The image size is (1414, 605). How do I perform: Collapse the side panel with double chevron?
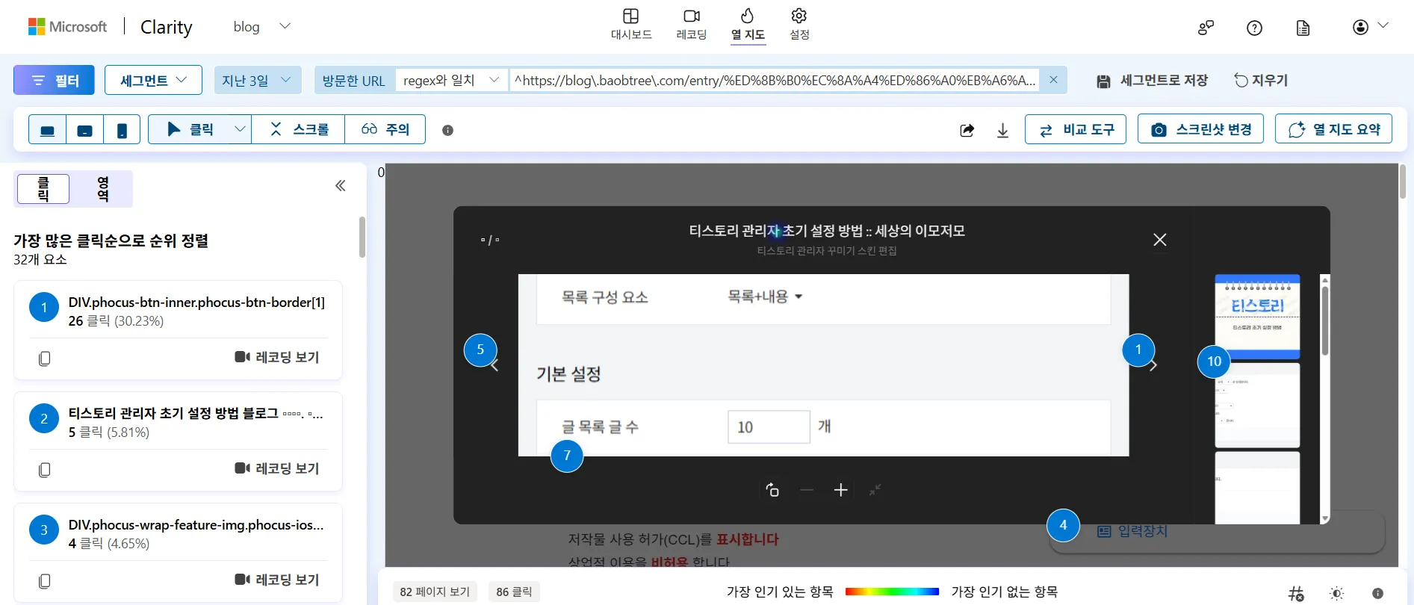click(x=341, y=185)
